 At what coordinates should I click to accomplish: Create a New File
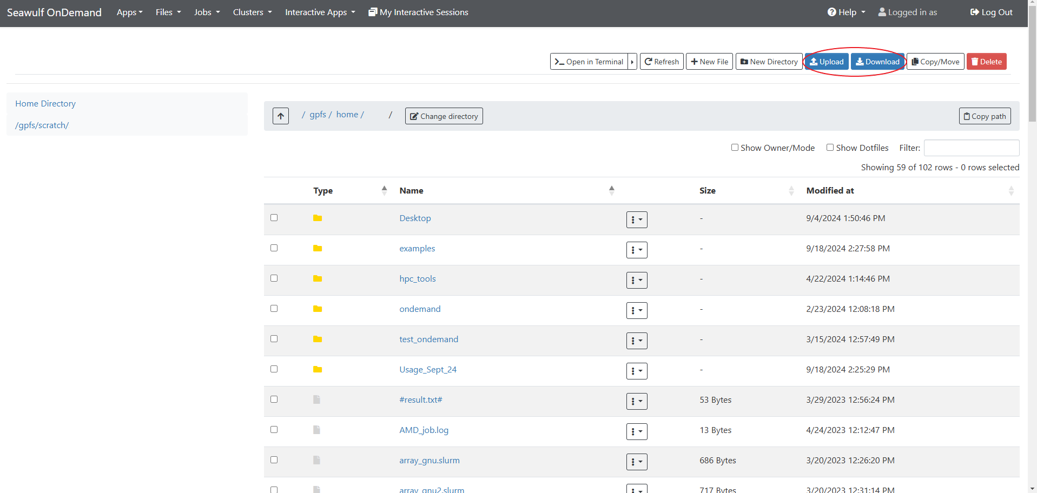tap(709, 62)
